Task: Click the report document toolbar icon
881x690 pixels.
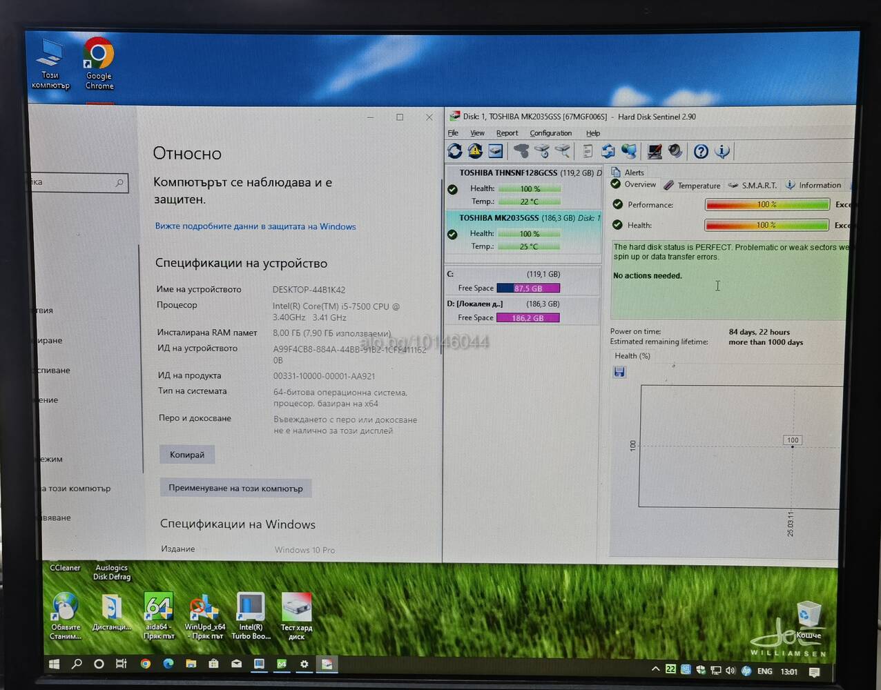Action: pos(588,151)
